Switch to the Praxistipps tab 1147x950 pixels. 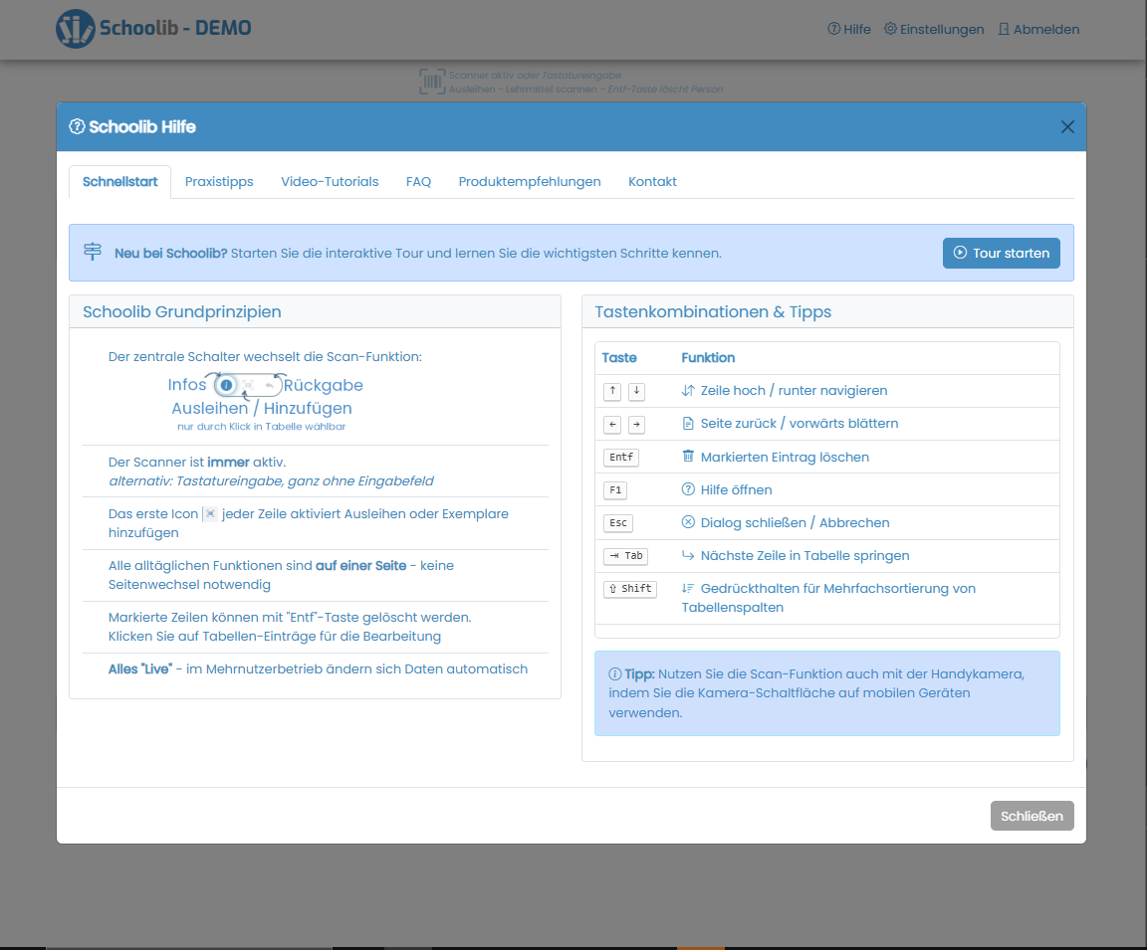219,182
